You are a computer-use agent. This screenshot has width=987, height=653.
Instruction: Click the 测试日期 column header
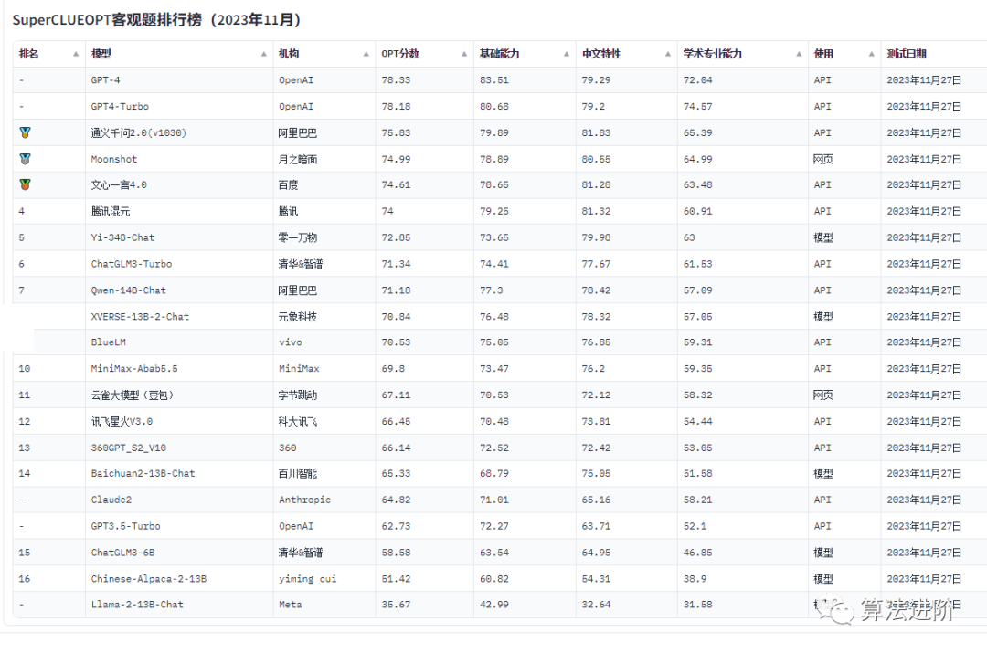pyautogui.click(x=907, y=54)
